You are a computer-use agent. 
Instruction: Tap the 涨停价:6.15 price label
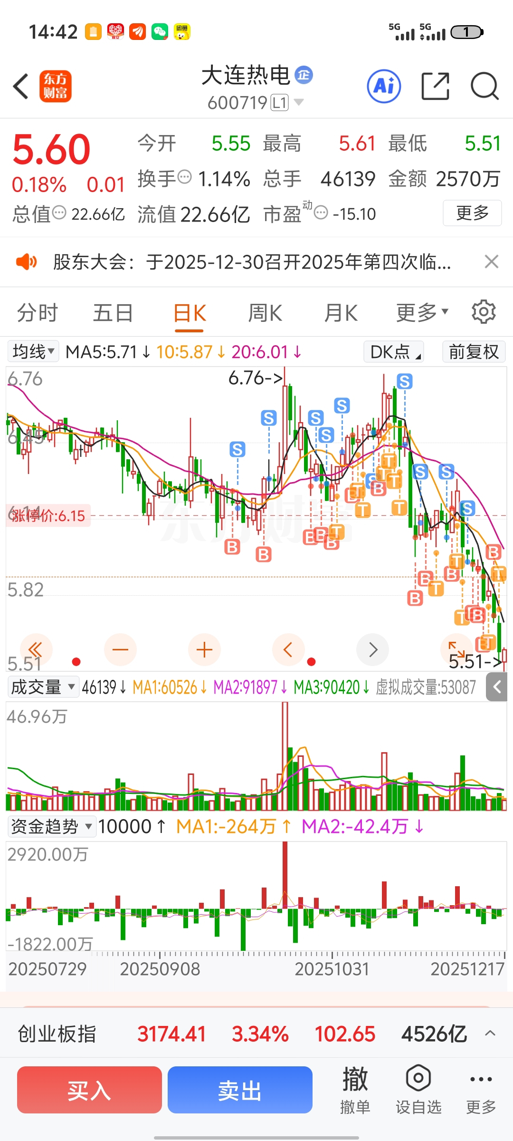pos(48,516)
